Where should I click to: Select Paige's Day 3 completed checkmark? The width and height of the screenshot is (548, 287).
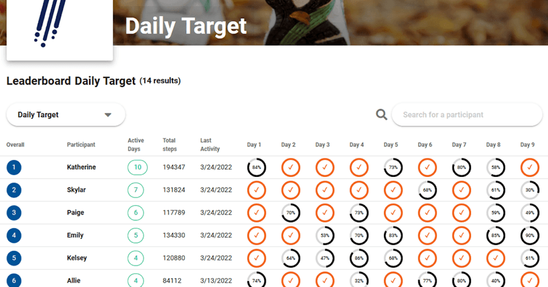(x=325, y=213)
